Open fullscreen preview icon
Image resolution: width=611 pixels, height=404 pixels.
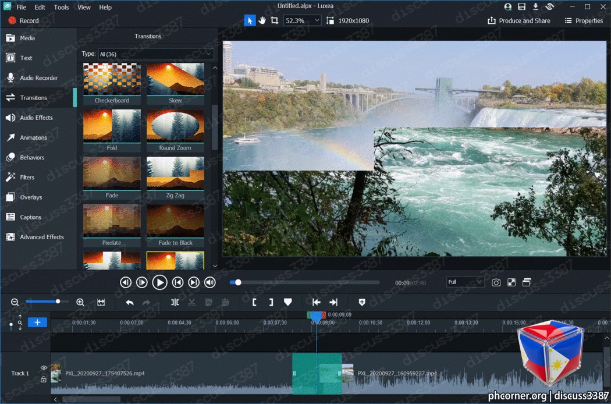pos(511,282)
